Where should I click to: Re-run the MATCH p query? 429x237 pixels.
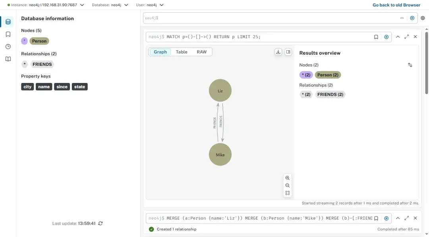point(386,37)
